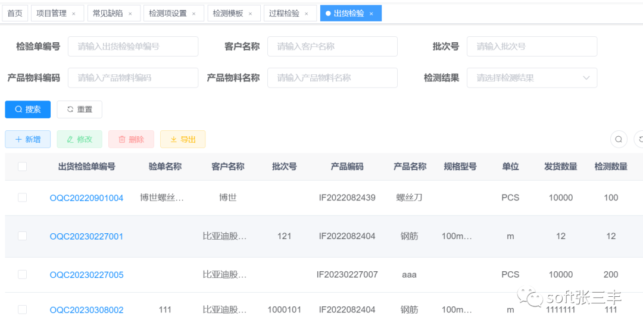Click the blue 搜索 button
The width and height of the screenshot is (643, 326).
pos(28,109)
